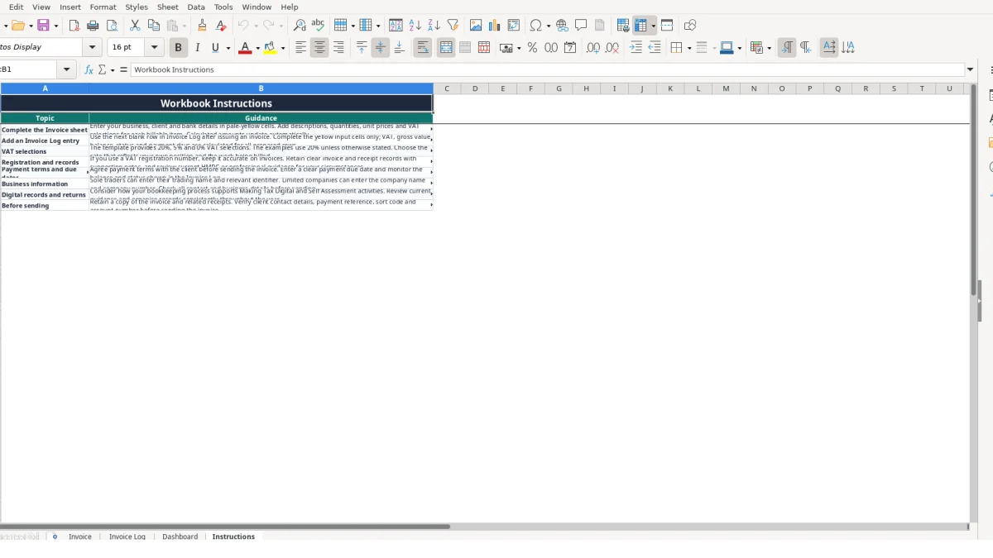Screen dimensions: 993x558
Task: Open the conditional formatting dropdown arrow
Action: point(770,48)
